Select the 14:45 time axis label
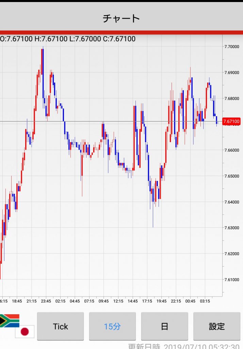This screenshot has width=243, height=349. [133, 301]
